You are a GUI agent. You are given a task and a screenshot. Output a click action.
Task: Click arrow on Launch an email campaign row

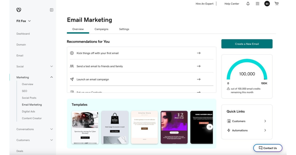199,79
